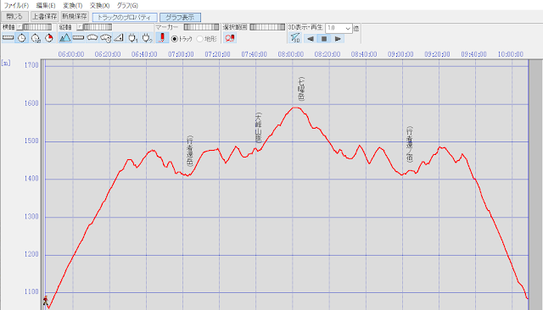Set horizontal axis to distance ruler icon
This screenshot has width=543, height=310.
8,37
